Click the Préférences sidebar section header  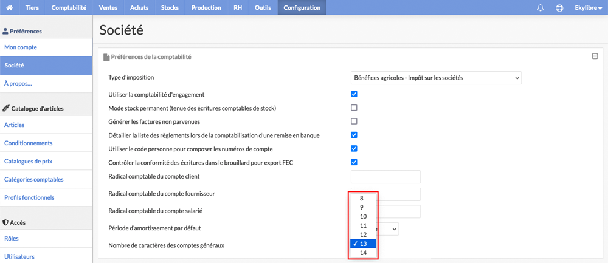22,31
